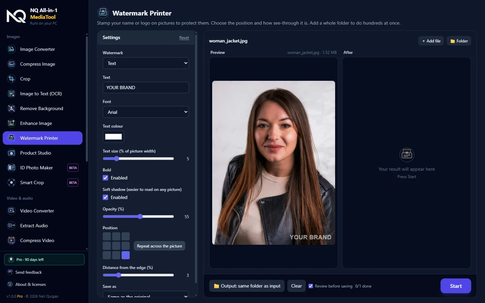485x303 pixels.
Task: Uncheck the Bold Enabled checkbox
Action: (x=105, y=178)
